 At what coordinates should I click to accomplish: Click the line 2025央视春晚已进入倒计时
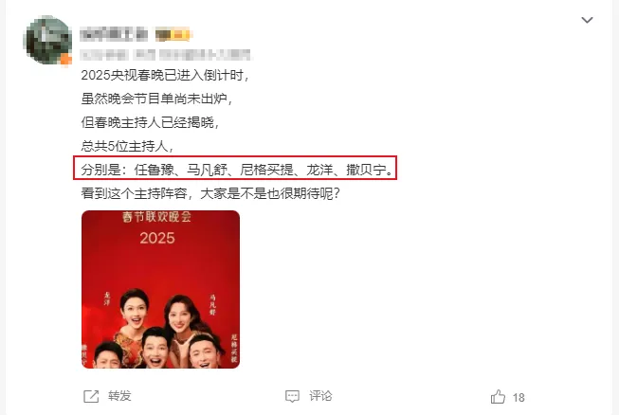click(x=165, y=75)
